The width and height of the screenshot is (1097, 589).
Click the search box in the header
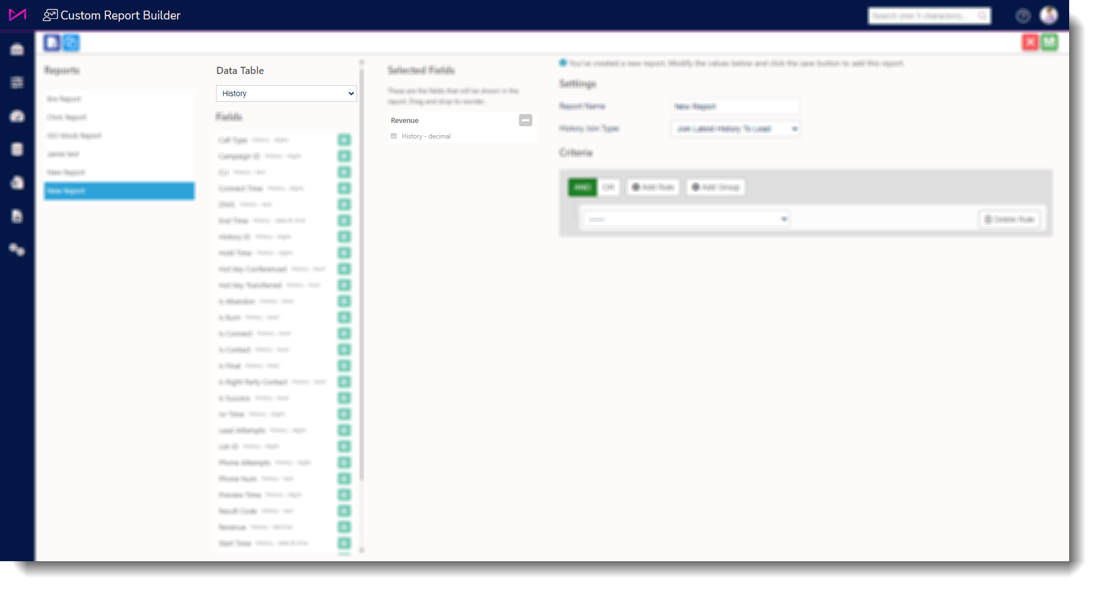tap(929, 16)
